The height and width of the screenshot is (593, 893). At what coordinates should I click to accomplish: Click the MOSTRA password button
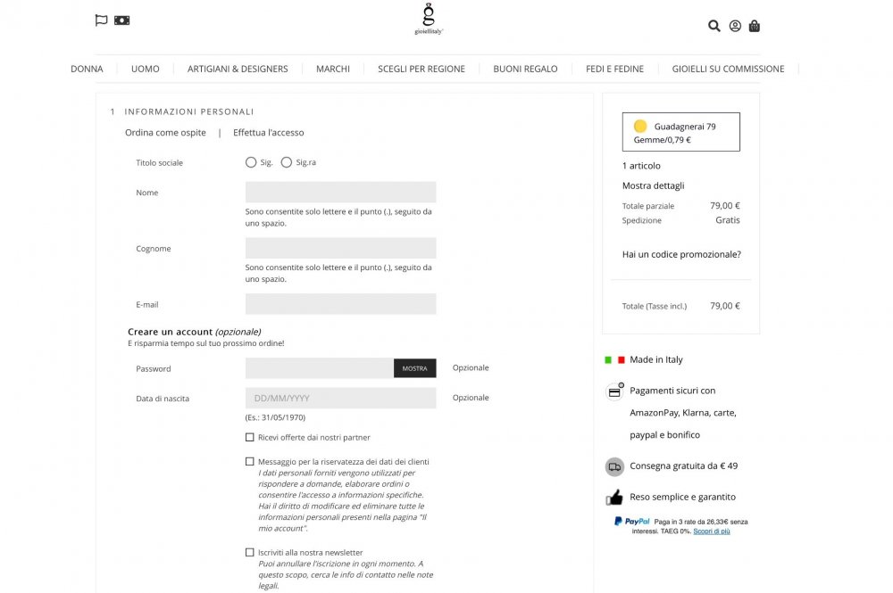[x=414, y=367]
